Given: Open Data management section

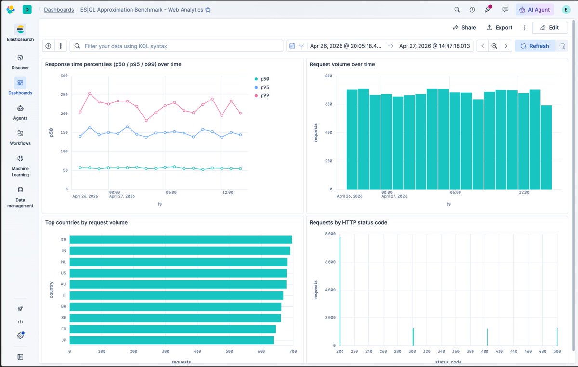Looking at the screenshot, I should 20,196.
